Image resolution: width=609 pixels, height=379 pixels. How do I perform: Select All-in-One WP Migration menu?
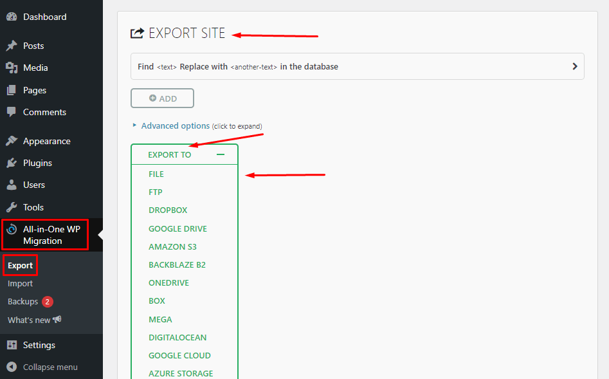click(x=51, y=235)
